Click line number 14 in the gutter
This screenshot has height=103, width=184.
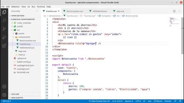(47, 59)
